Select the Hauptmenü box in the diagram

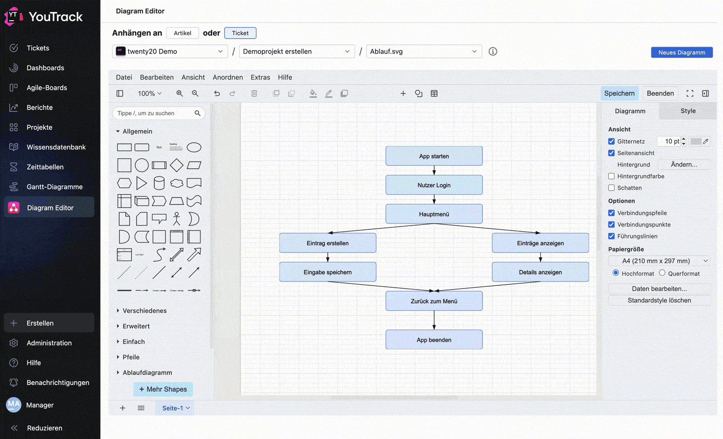(x=434, y=214)
